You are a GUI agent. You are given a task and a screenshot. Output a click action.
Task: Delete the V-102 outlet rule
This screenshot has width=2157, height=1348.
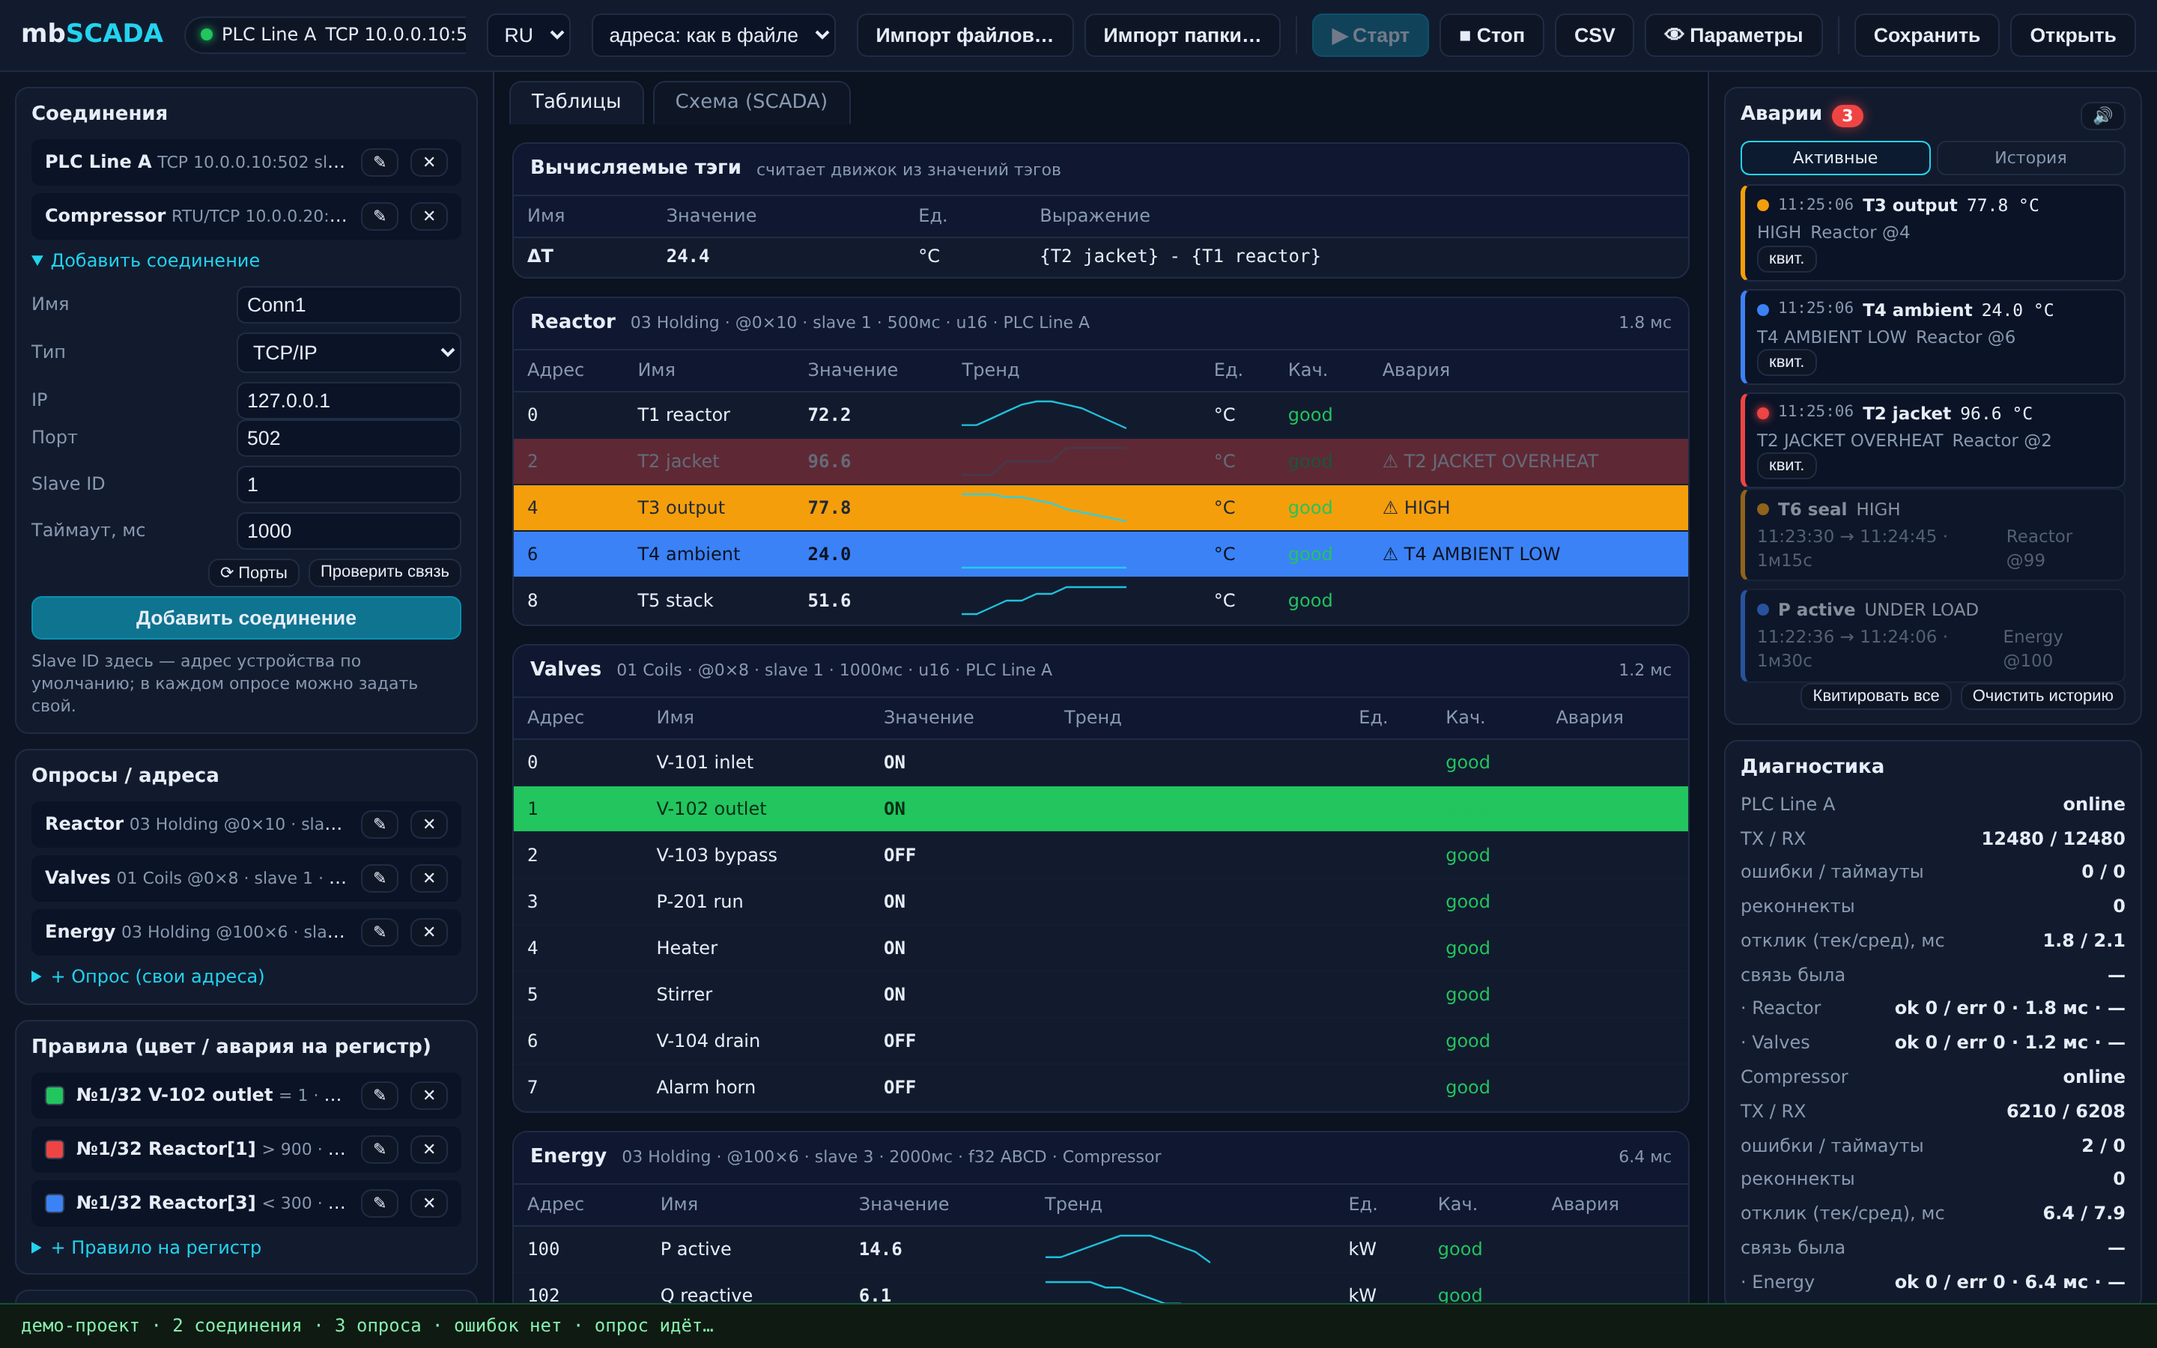pos(430,1095)
